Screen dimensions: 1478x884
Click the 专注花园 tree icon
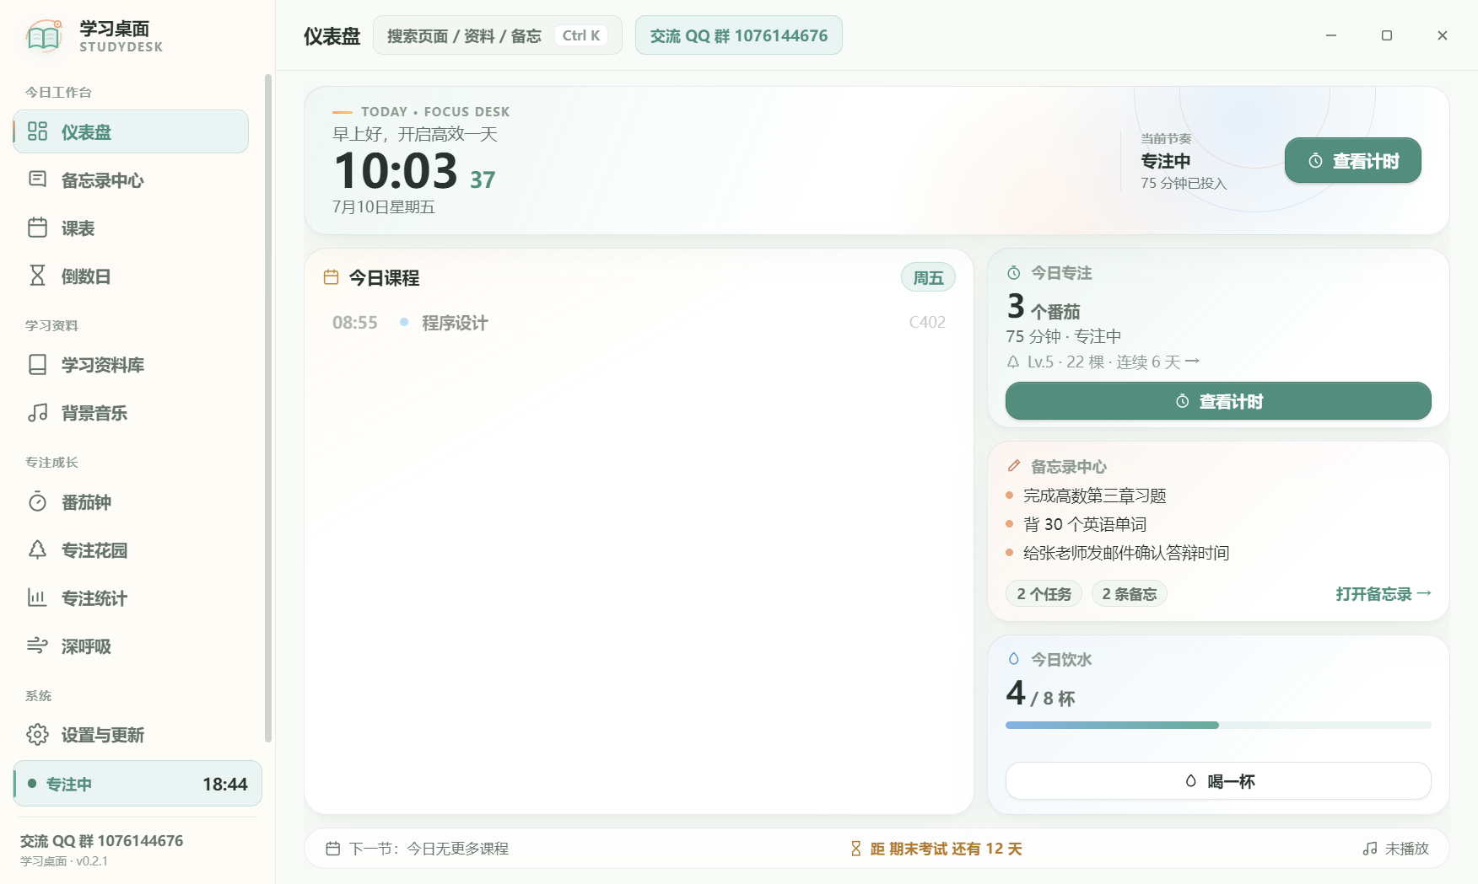[x=37, y=549]
